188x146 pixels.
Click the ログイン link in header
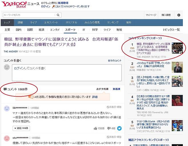point(46,7)
